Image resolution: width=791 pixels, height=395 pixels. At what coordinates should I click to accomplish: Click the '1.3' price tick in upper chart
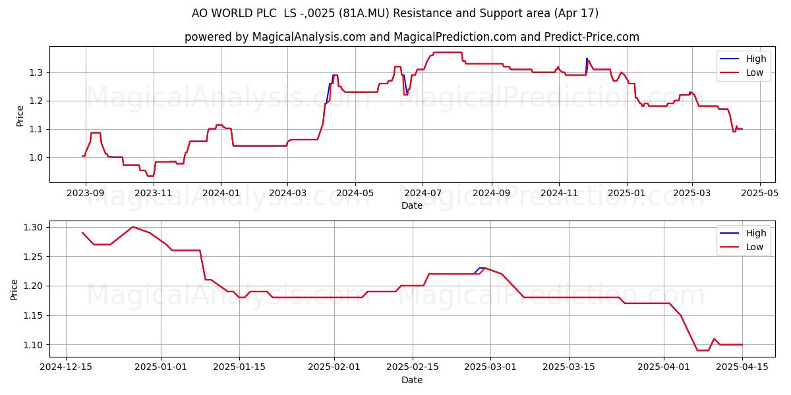pos(37,72)
